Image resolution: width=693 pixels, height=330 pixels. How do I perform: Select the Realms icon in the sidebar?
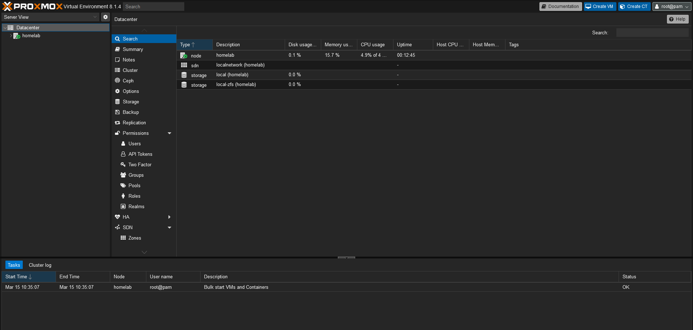136,206
